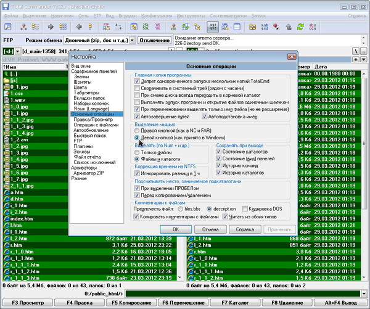Click the folder tree toolbar icon

tap(197, 27)
